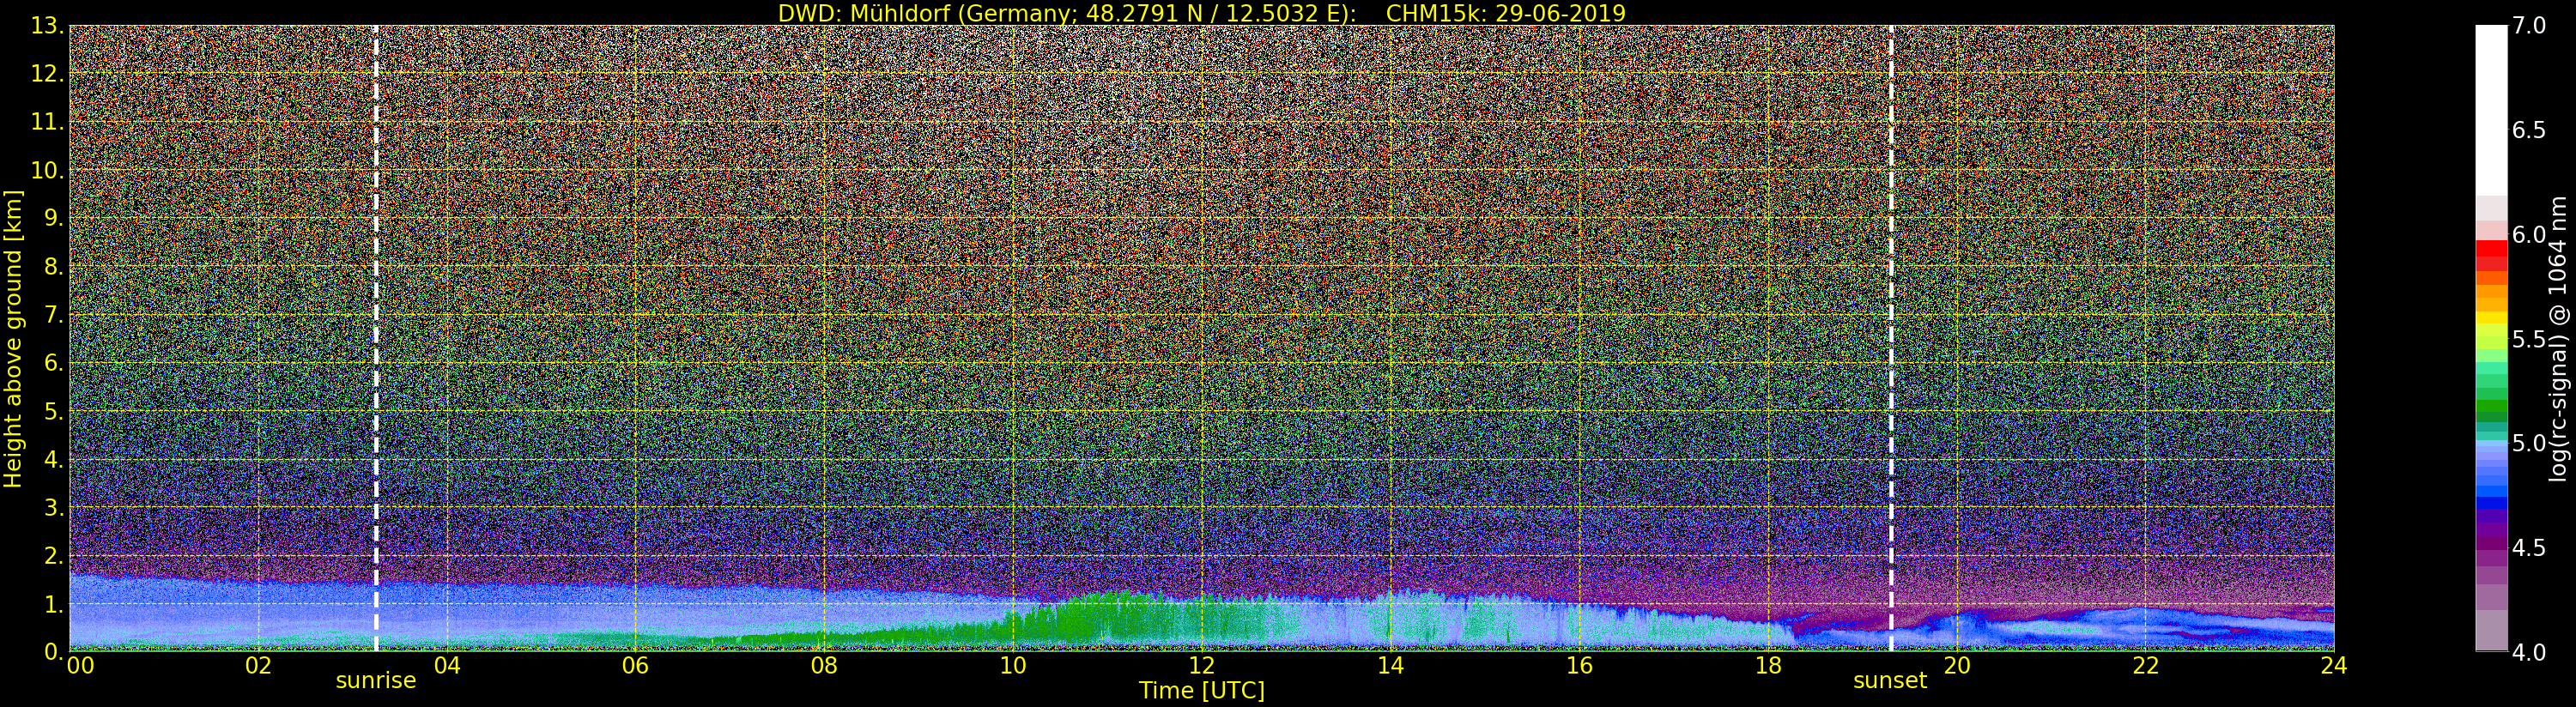Click the DWD Mühldorf chart title
This screenshot has height=707, width=2576.
(x=1202, y=13)
